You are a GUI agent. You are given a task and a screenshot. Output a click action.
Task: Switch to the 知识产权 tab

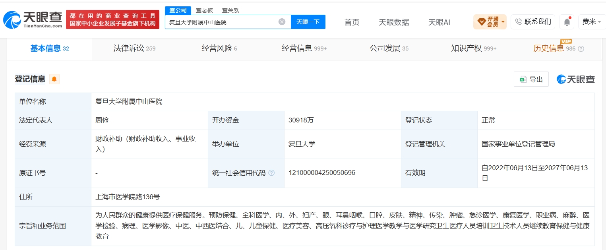click(474, 48)
